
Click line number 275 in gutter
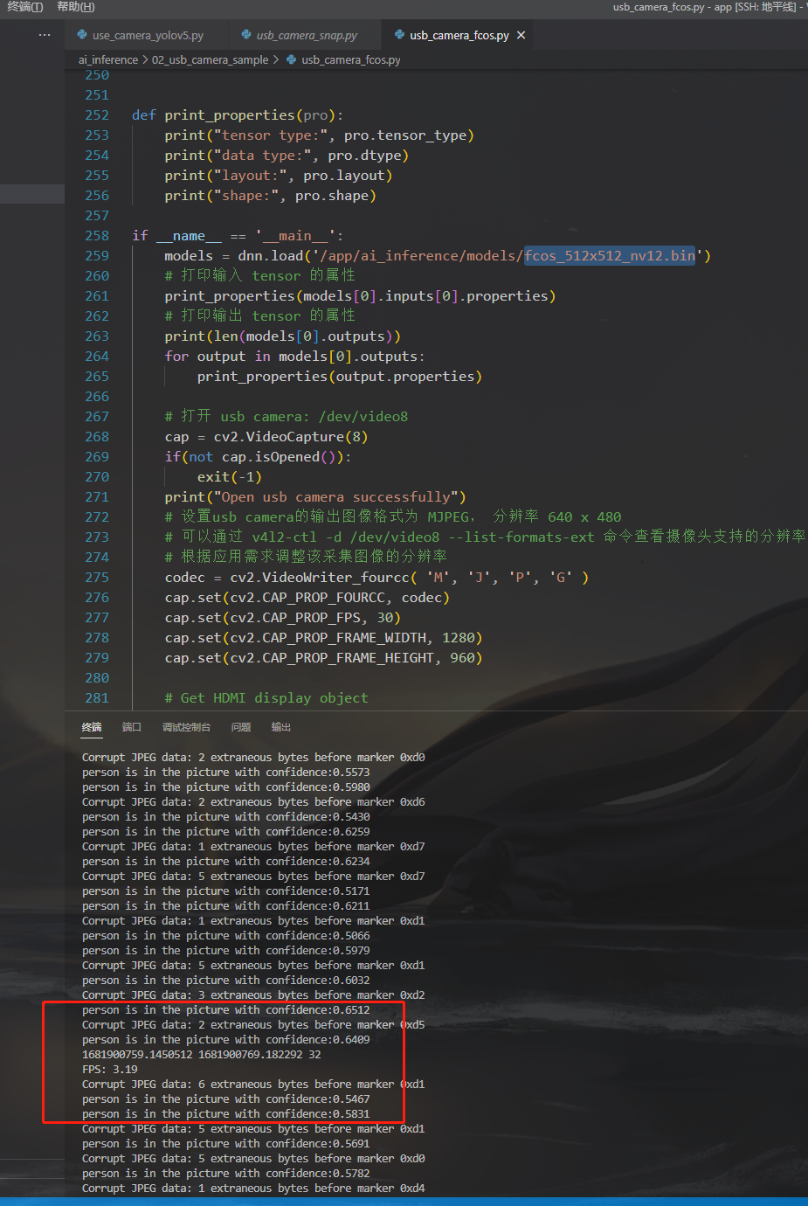pyautogui.click(x=97, y=578)
